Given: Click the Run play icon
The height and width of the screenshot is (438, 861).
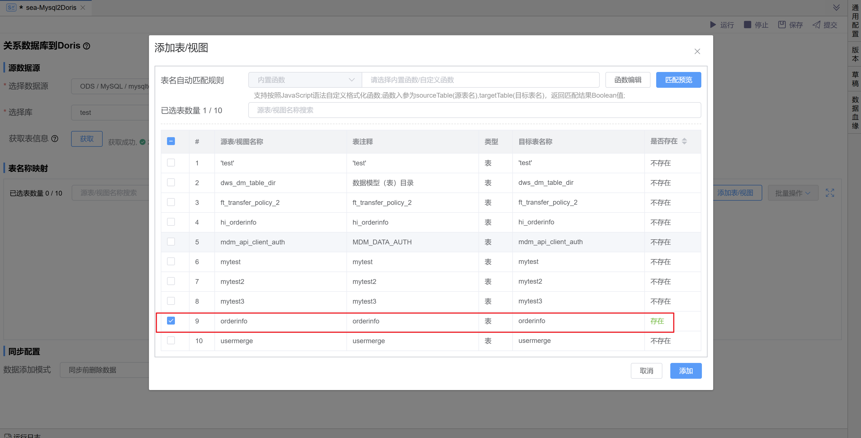Looking at the screenshot, I should (713, 25).
